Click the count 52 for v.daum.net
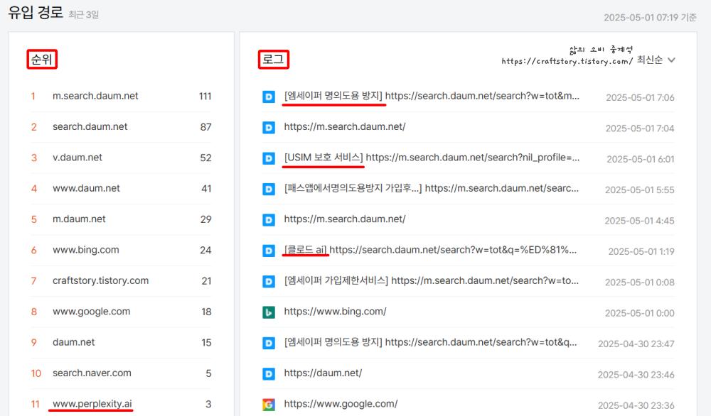 [x=206, y=158]
